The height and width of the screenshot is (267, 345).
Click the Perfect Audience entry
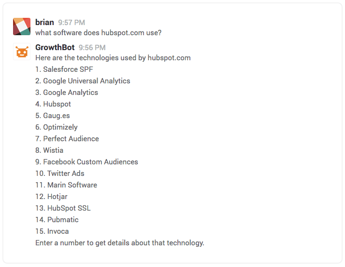[67, 139]
